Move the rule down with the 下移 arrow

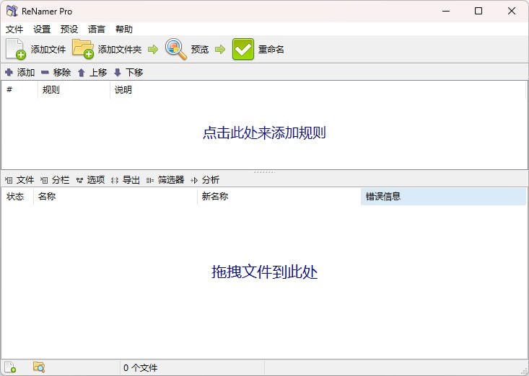118,73
